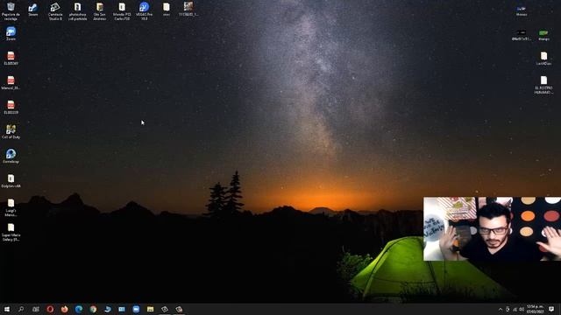Image resolution: width=561 pixels, height=315 pixels.
Task: Launch Firefox from the taskbar
Action: tap(64, 309)
